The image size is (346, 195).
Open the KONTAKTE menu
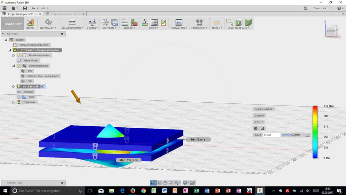click(x=109, y=28)
